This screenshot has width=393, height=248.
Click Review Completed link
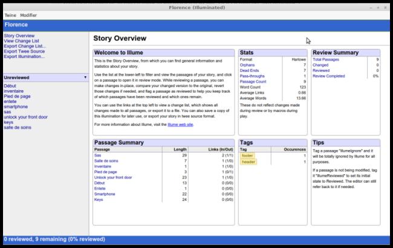point(328,76)
